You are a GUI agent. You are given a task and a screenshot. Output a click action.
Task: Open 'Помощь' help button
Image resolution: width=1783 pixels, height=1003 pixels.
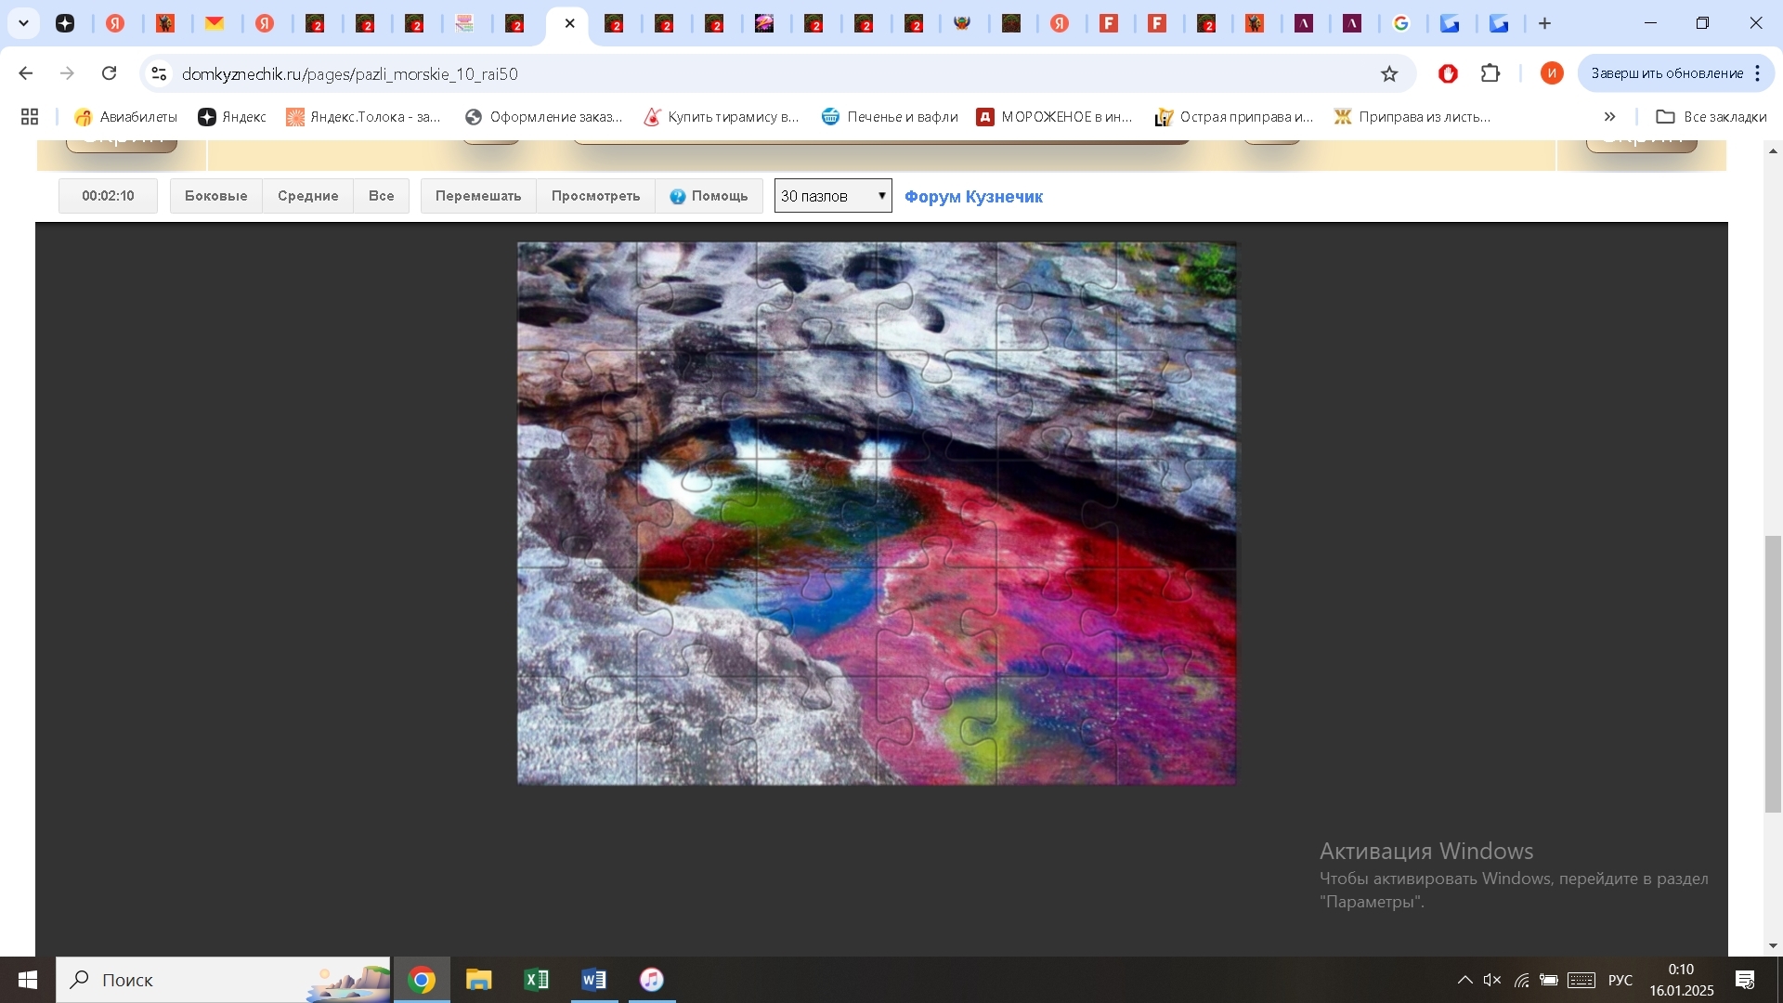tap(709, 196)
